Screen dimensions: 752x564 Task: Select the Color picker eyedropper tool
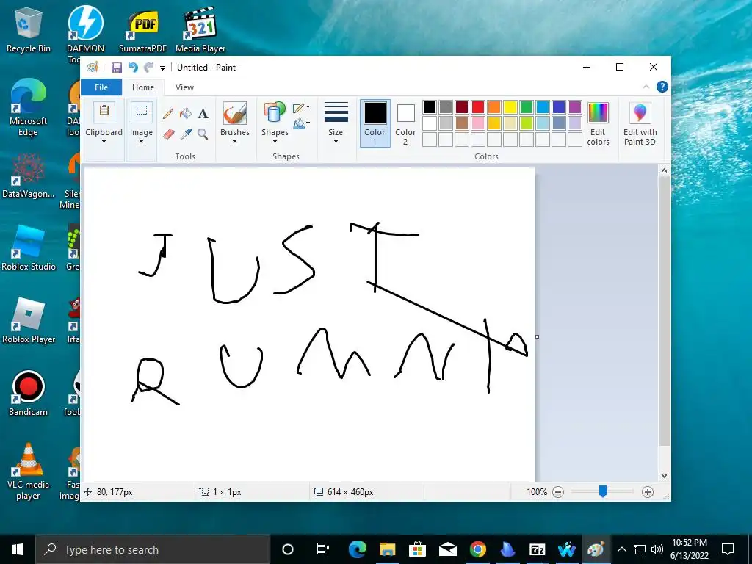tap(186, 134)
